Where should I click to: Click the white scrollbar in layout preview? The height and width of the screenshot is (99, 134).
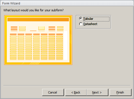[x=66, y=45]
